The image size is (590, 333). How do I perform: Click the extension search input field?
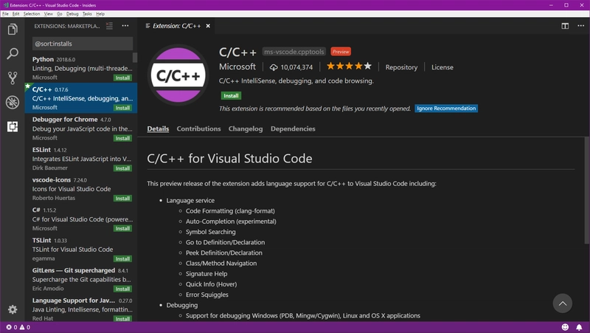81,44
